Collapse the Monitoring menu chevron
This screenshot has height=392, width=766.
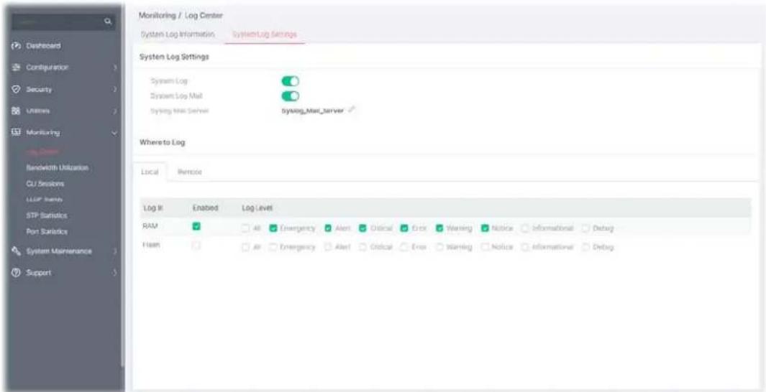click(x=115, y=133)
